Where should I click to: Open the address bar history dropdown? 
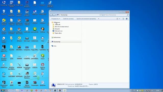pos(100,15)
